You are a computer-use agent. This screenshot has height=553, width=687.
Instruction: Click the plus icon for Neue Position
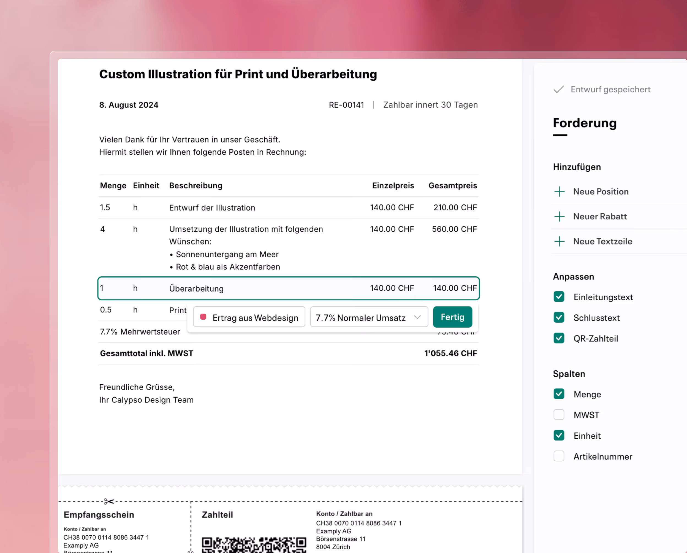[559, 192]
